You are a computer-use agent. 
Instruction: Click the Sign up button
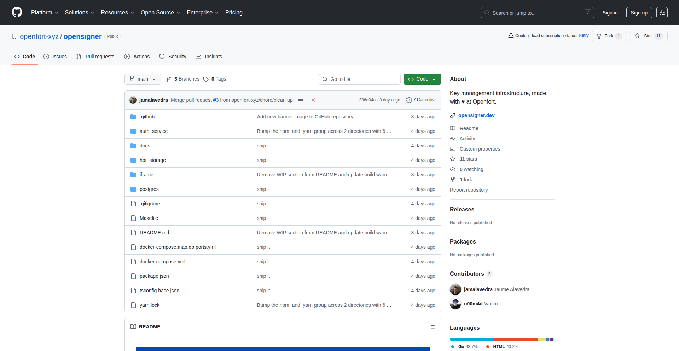639,13
